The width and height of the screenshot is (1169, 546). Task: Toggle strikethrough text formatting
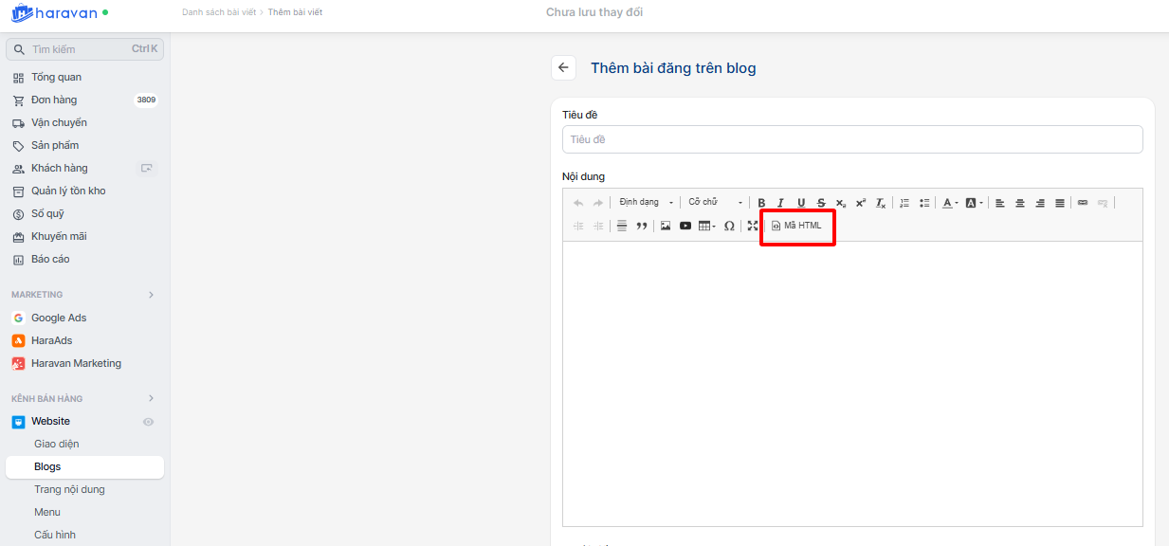(x=821, y=203)
